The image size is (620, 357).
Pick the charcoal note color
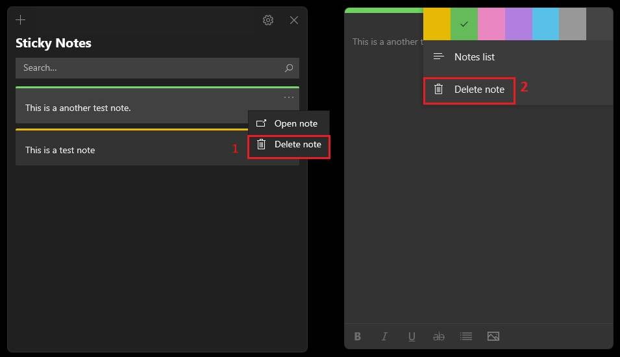[x=599, y=24]
